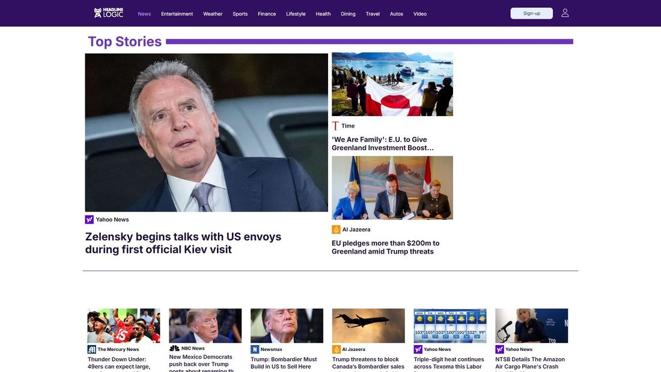Image resolution: width=661 pixels, height=372 pixels.
Task: Click Yahoo News icon above Triple-digit heat story
Action: click(x=418, y=349)
